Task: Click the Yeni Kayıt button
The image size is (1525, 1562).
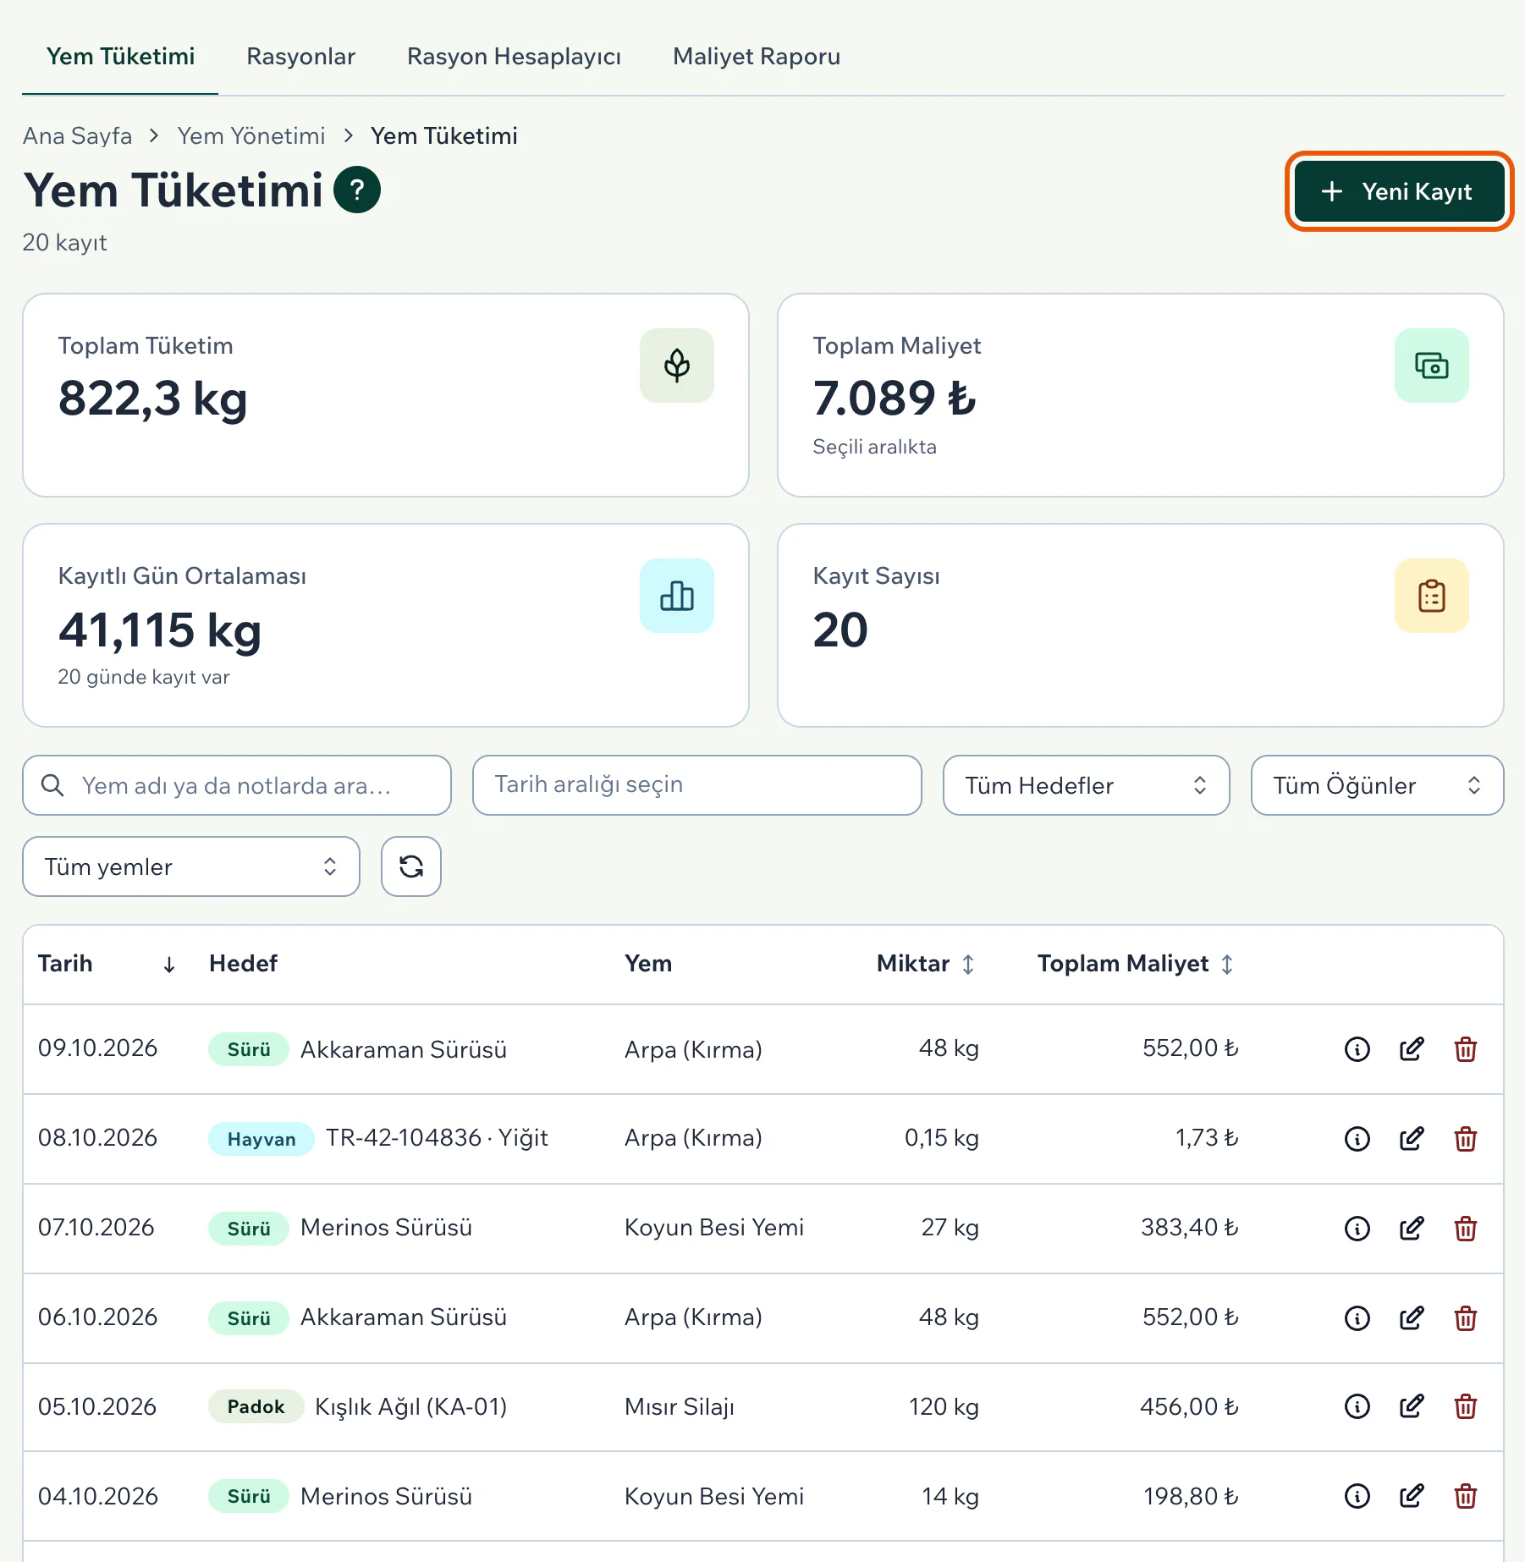Action: click(1399, 191)
